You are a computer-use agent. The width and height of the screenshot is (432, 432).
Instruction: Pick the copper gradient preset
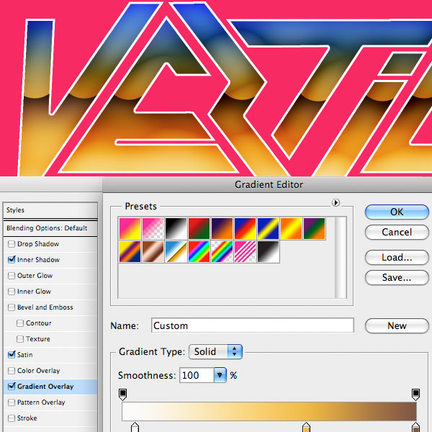[x=153, y=251]
